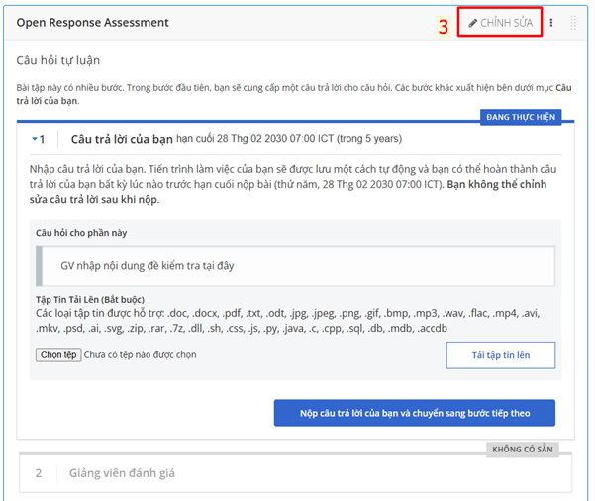Submit with 'Nộp câu trả lời của bạn' button
The height and width of the screenshot is (501, 595).
click(414, 413)
